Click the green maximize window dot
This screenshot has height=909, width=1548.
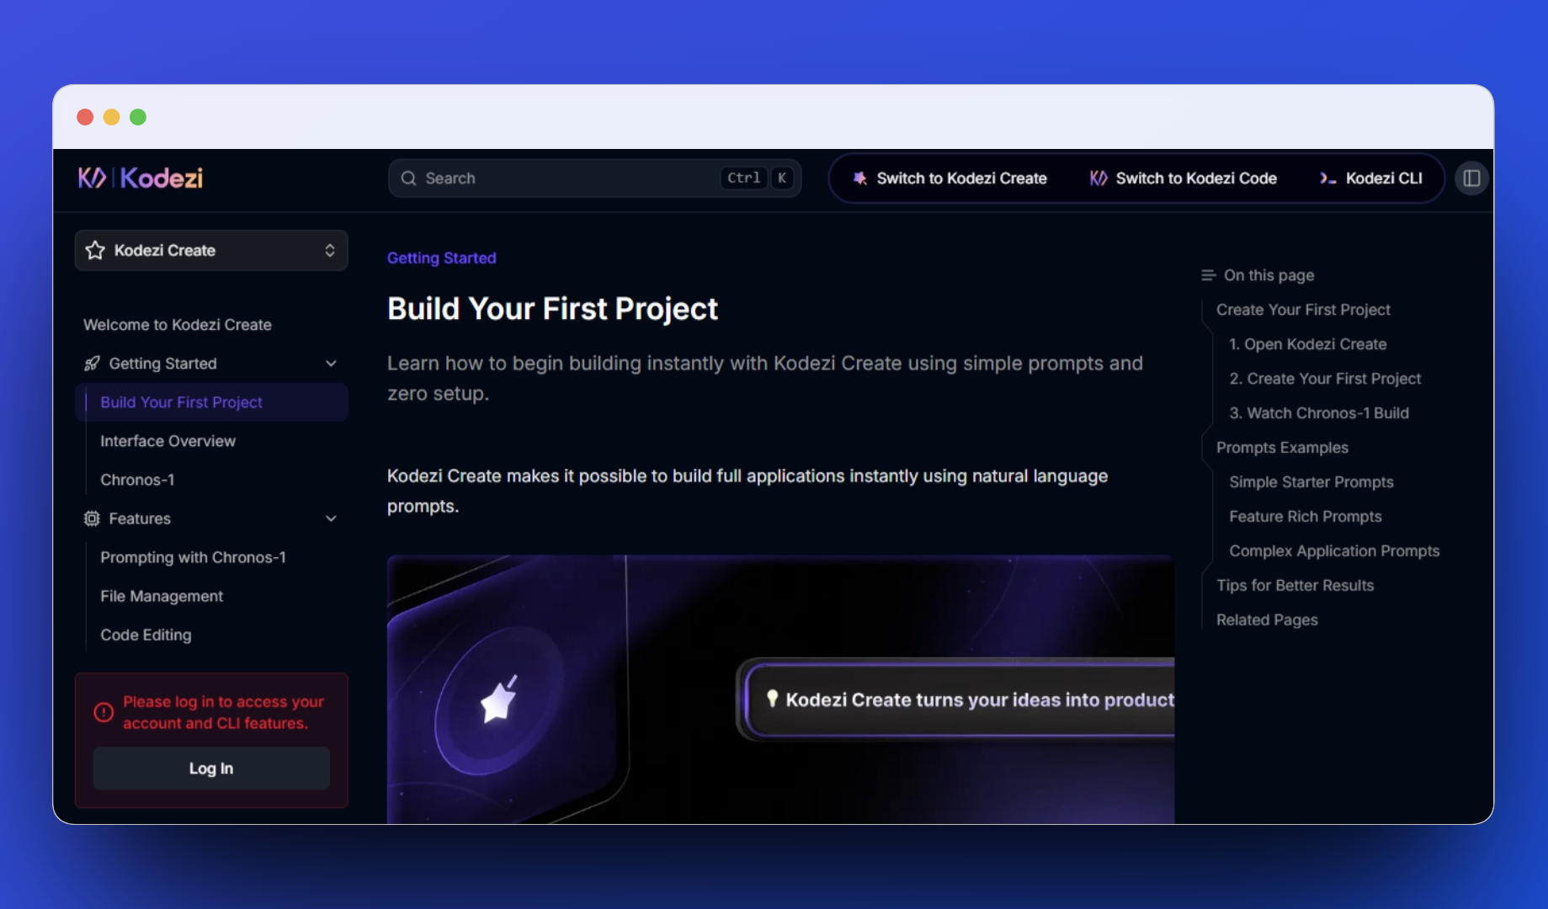(138, 117)
